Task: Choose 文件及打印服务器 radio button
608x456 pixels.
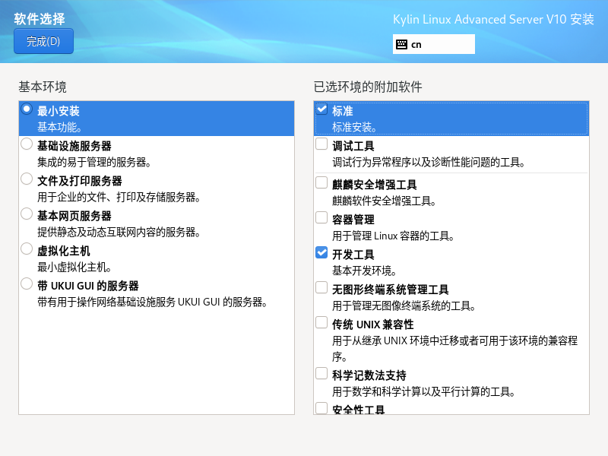Action: click(27, 179)
